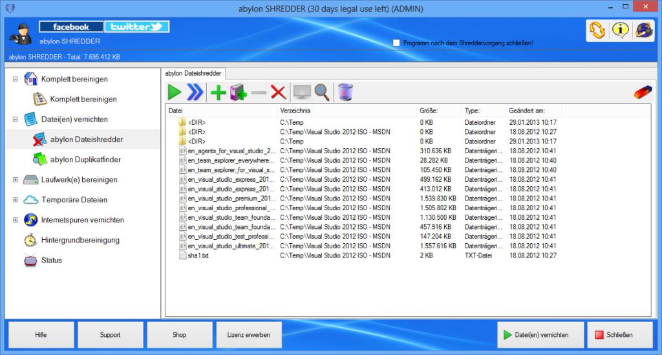Add a folder using the folder-plus icon

tap(238, 92)
